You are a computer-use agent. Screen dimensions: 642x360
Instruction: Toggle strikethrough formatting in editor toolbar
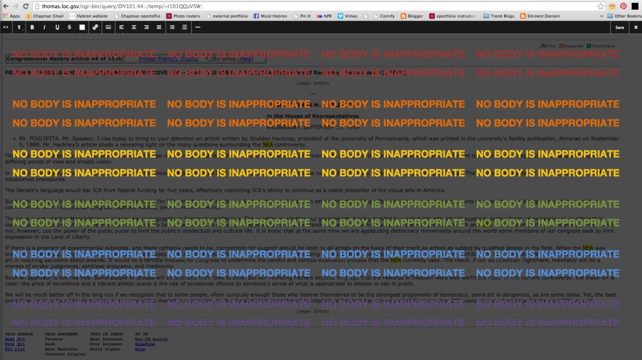pyautogui.click(x=70, y=27)
